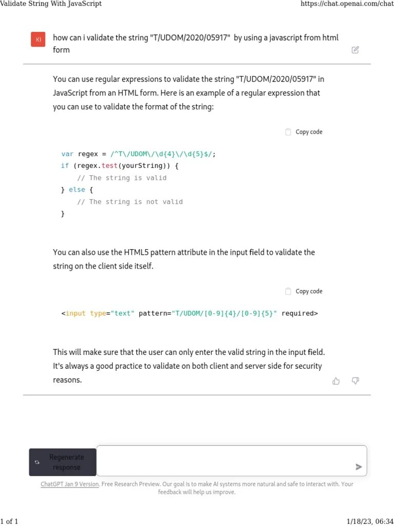
Task: Click the clipboard icon above the HTML snippet
Action: (288, 291)
